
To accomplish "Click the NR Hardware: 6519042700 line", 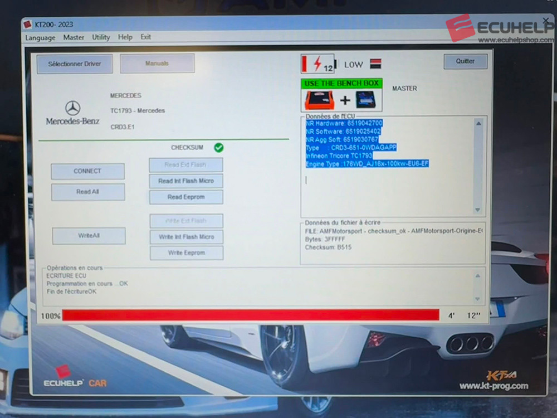I will [344, 123].
